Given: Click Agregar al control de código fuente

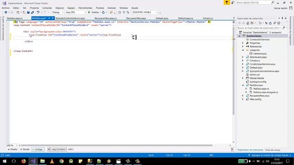Looking at the screenshot, I should click(x=270, y=155).
